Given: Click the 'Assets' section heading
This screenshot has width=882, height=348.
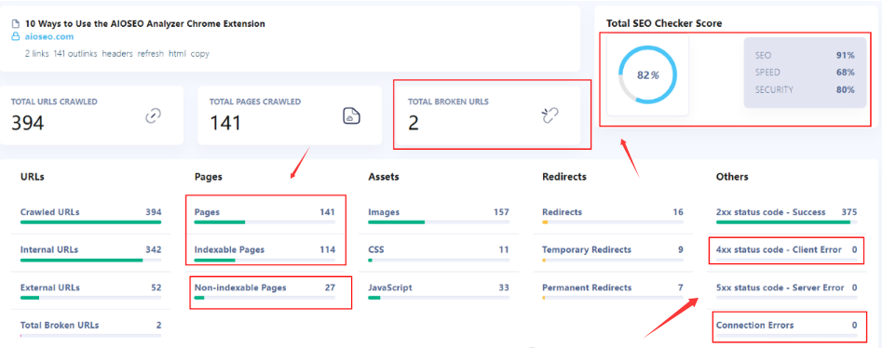Looking at the screenshot, I should (x=384, y=177).
